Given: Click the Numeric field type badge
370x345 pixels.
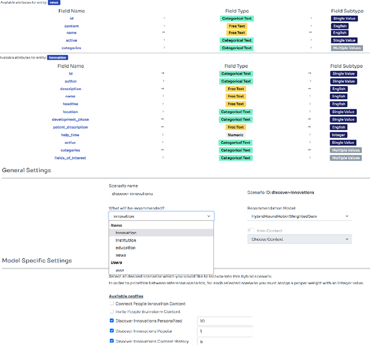Looking at the screenshot, I should point(236,135).
